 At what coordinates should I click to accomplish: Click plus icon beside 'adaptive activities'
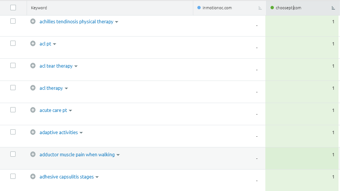[33, 132]
